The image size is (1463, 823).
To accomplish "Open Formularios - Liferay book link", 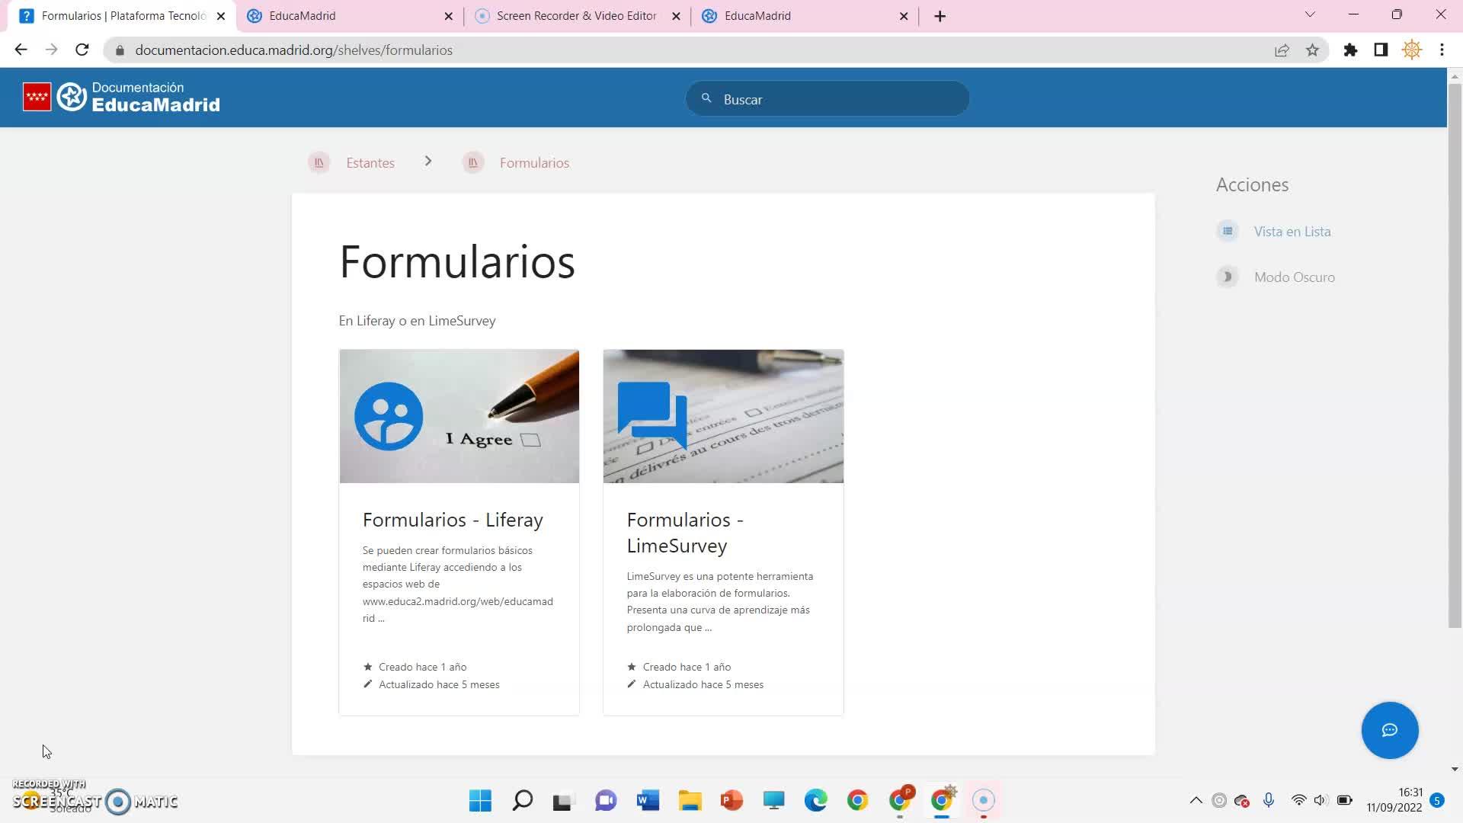I will (453, 520).
